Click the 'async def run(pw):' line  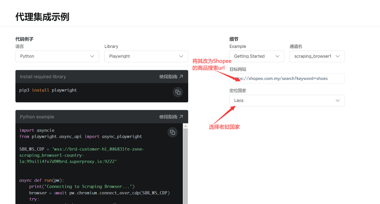click(42, 180)
